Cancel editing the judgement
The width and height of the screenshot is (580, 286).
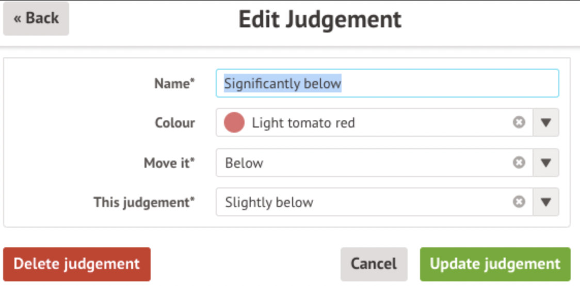click(x=374, y=264)
